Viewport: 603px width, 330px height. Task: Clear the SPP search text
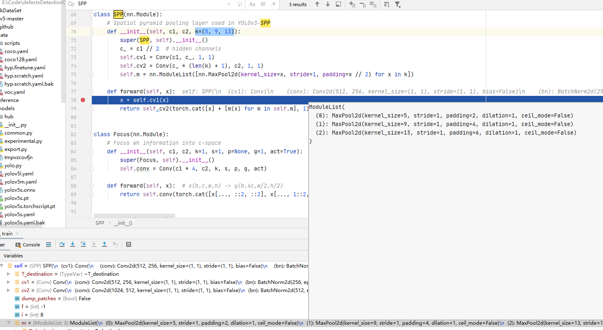[229, 4]
